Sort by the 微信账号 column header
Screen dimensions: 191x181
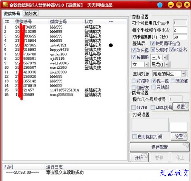[x=31, y=22]
